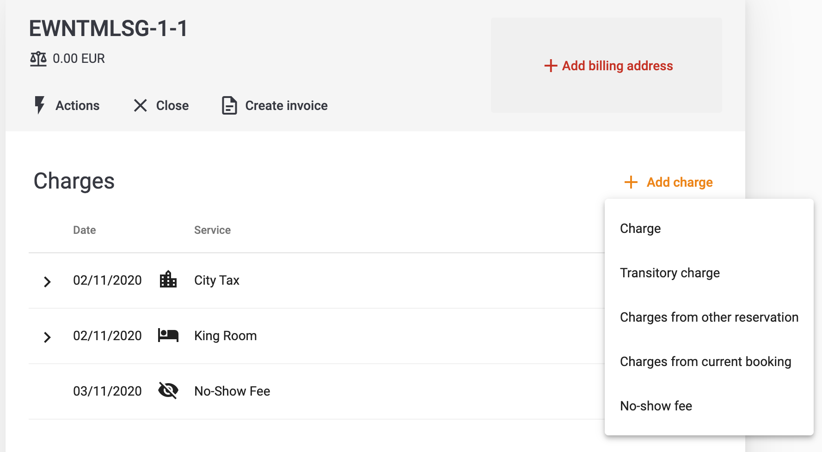Open the Add charge dropdown
Screen dimensions: 822x452
point(669,182)
